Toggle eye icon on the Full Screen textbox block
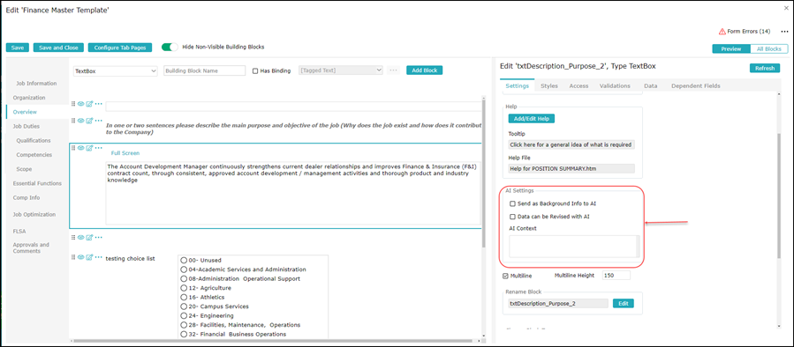This screenshot has width=794, height=347. click(81, 148)
